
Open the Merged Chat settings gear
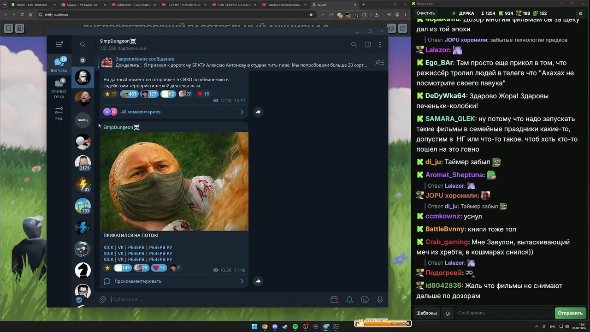pos(580,13)
